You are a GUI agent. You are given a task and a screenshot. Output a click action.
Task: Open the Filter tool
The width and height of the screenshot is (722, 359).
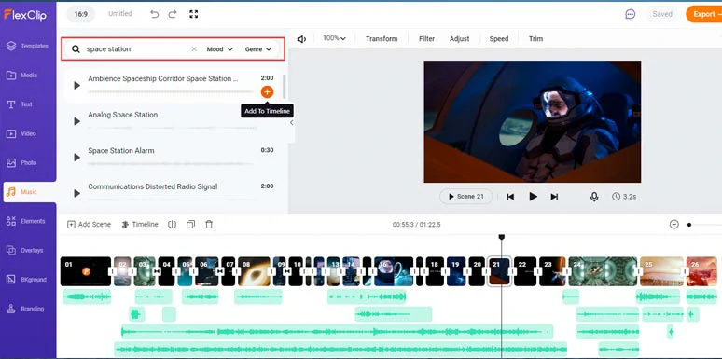pos(427,39)
